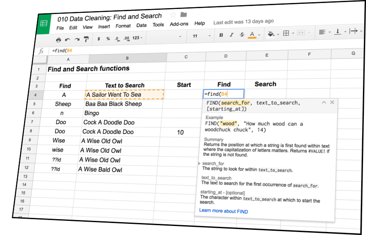Viewport: 366px width, 235px height.
Task: Open the more number formats 123 dropdown
Action: click(137, 38)
